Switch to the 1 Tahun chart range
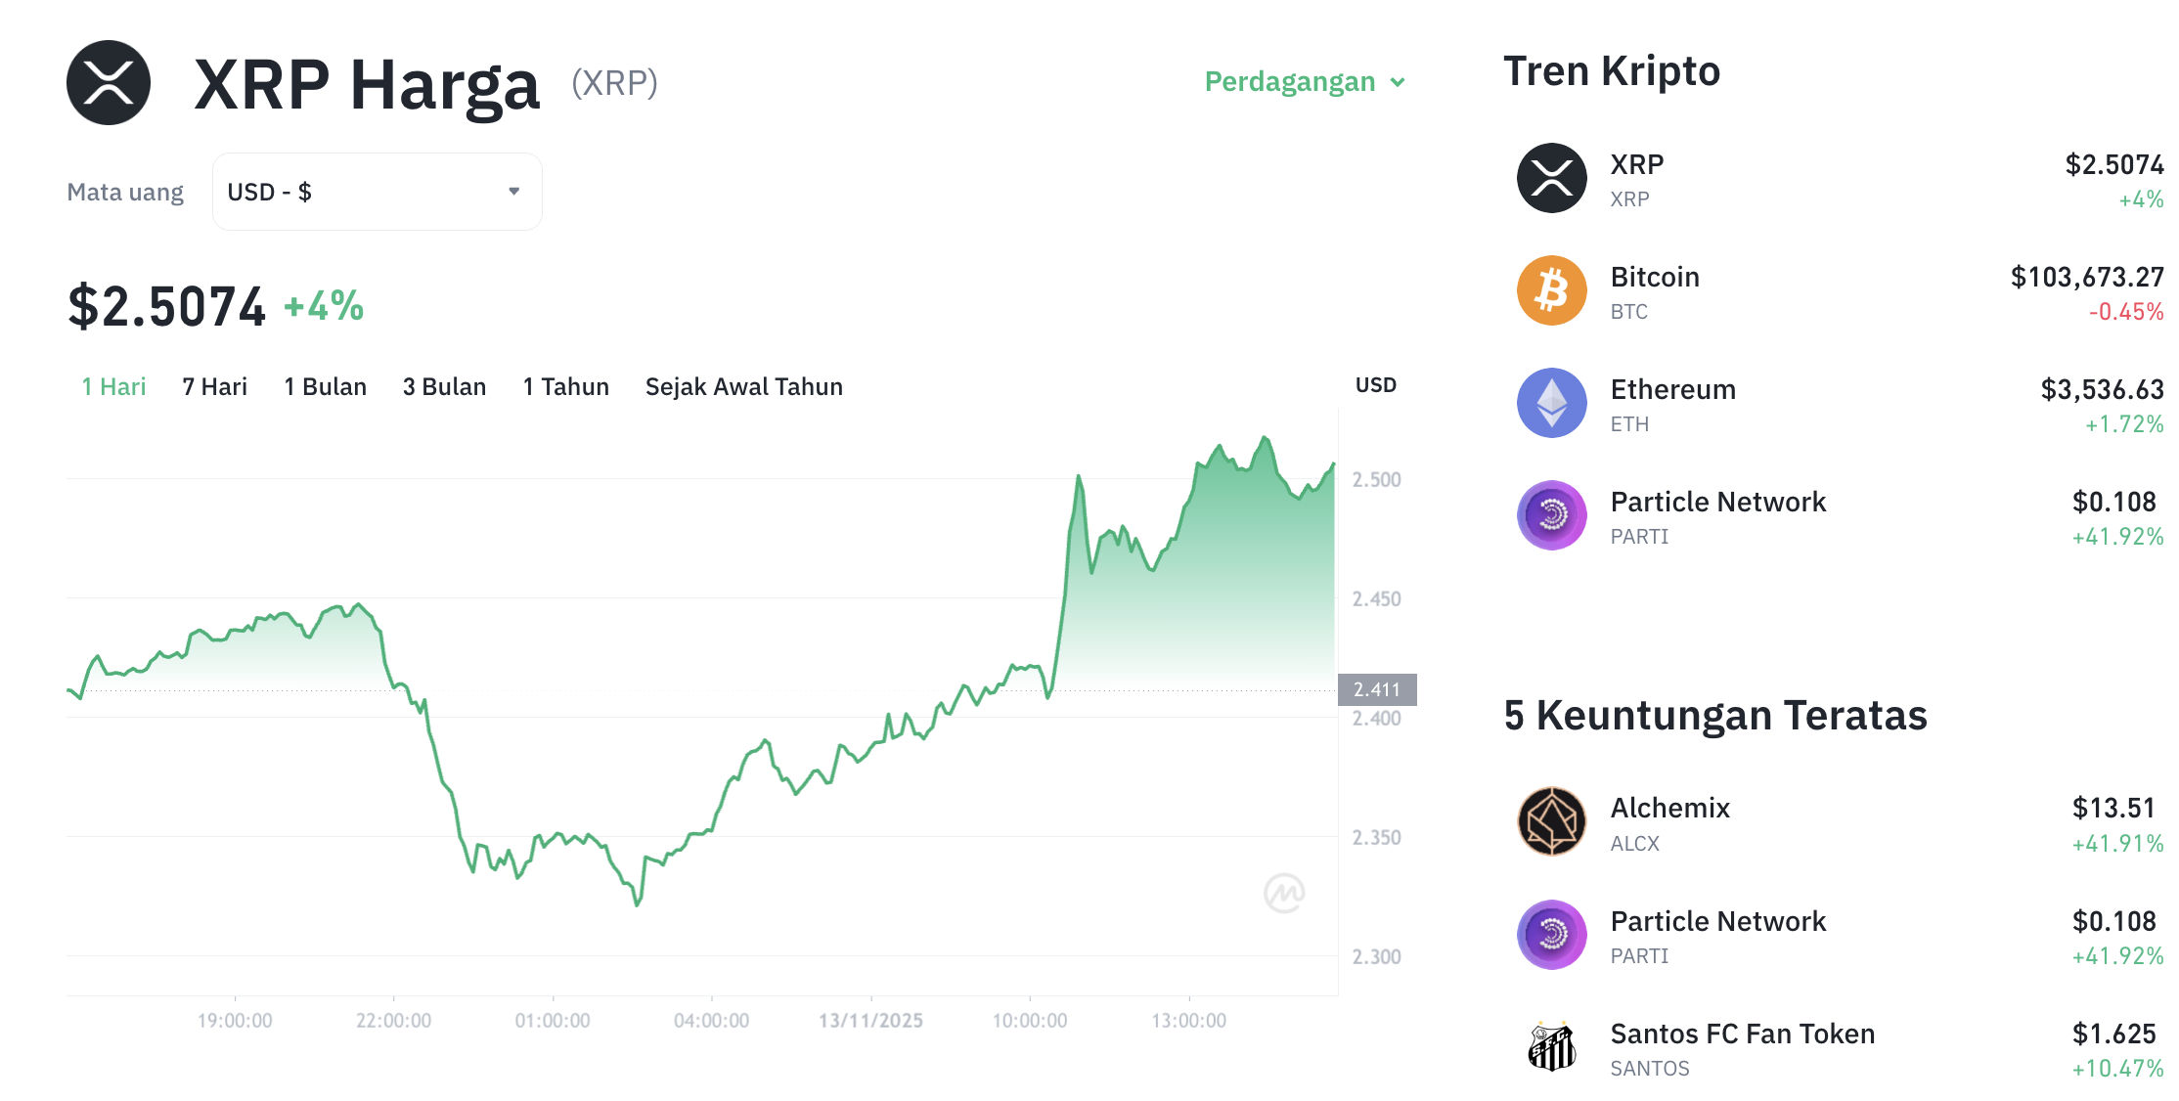2179x1101 pixels. (565, 386)
